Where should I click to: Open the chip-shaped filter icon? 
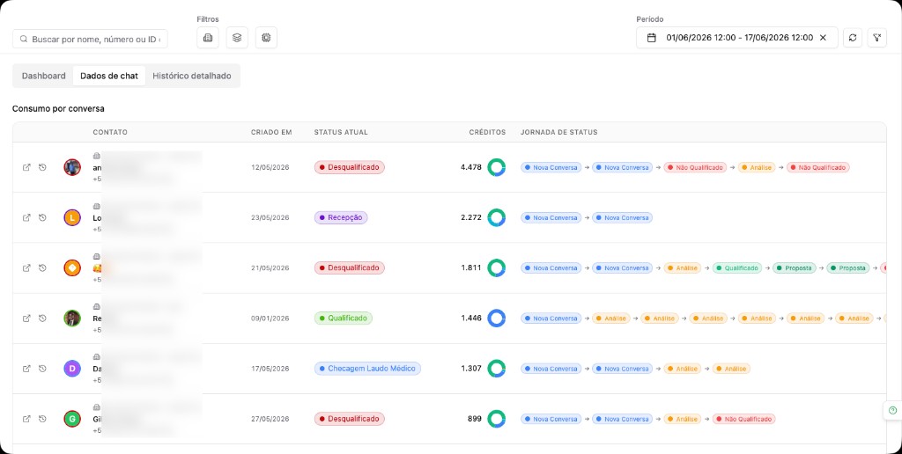(266, 37)
